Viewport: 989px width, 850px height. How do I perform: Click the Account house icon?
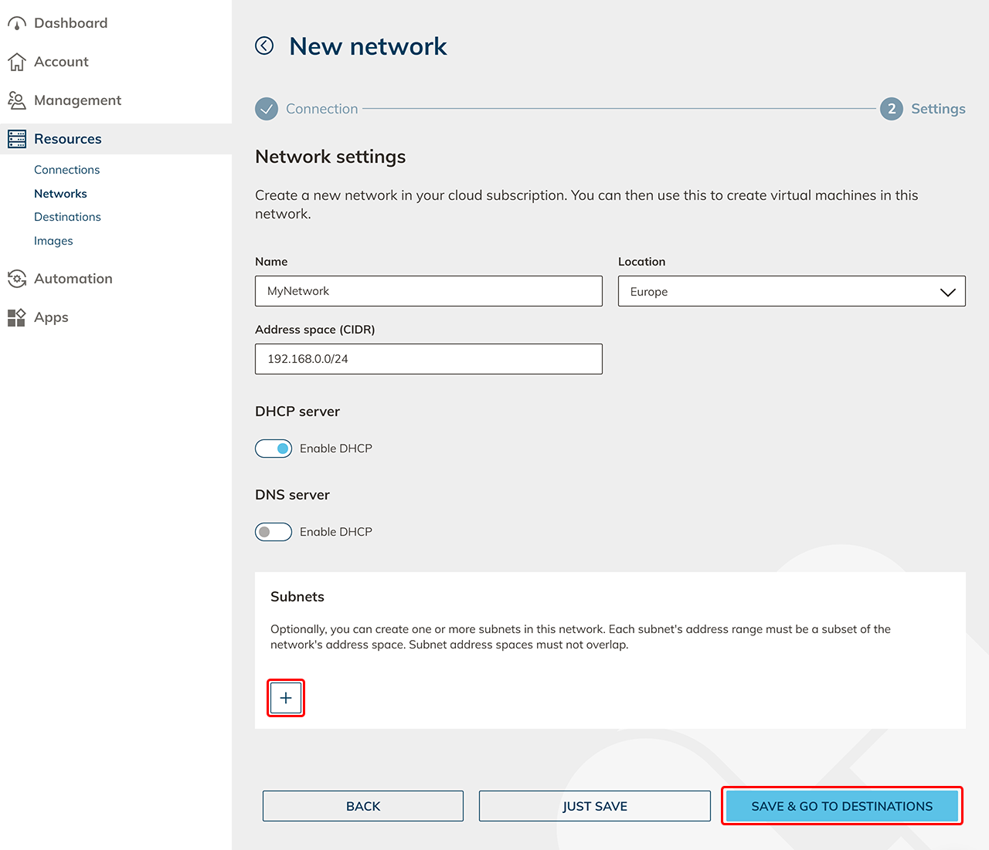[17, 62]
